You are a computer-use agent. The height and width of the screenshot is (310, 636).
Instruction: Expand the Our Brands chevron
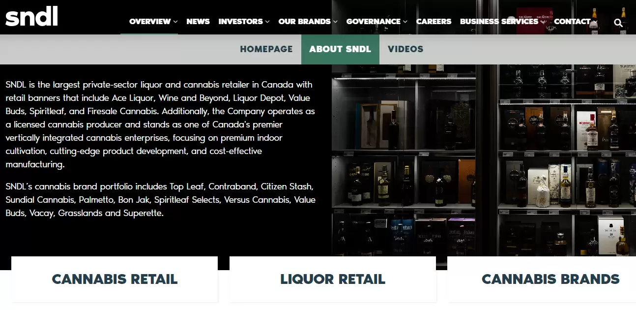[x=335, y=22]
